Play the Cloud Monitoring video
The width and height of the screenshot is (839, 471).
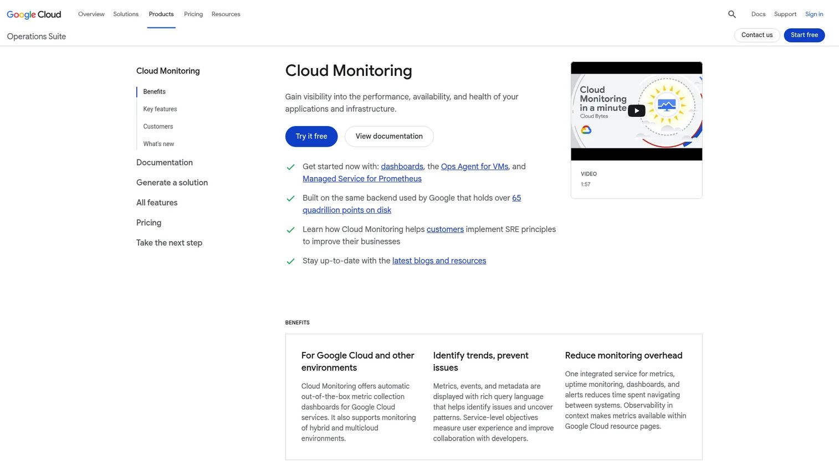636,111
